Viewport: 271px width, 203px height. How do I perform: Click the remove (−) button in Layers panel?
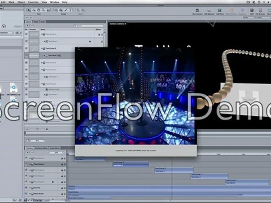32,26
